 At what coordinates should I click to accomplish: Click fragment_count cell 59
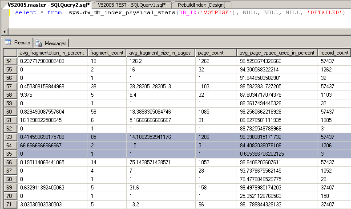[107, 112]
